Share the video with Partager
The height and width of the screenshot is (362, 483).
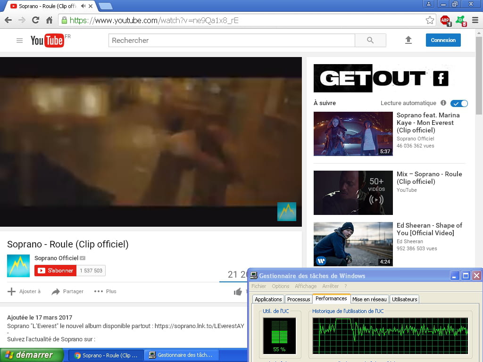click(x=67, y=291)
